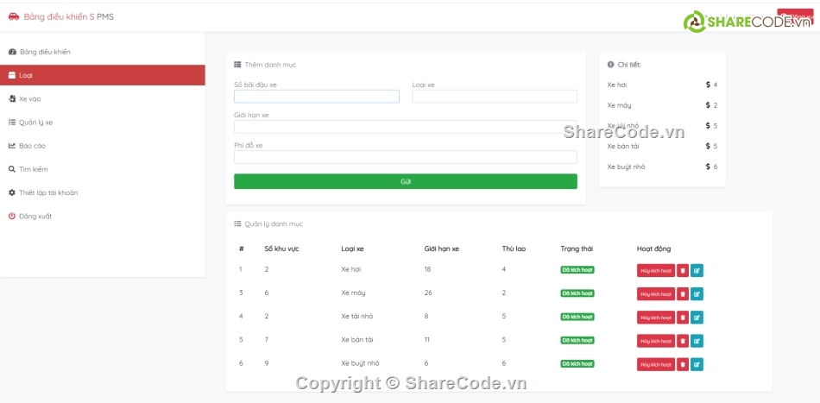
Task: Click Hủy kích hoạt for Xe hơi
Action: [656, 271]
